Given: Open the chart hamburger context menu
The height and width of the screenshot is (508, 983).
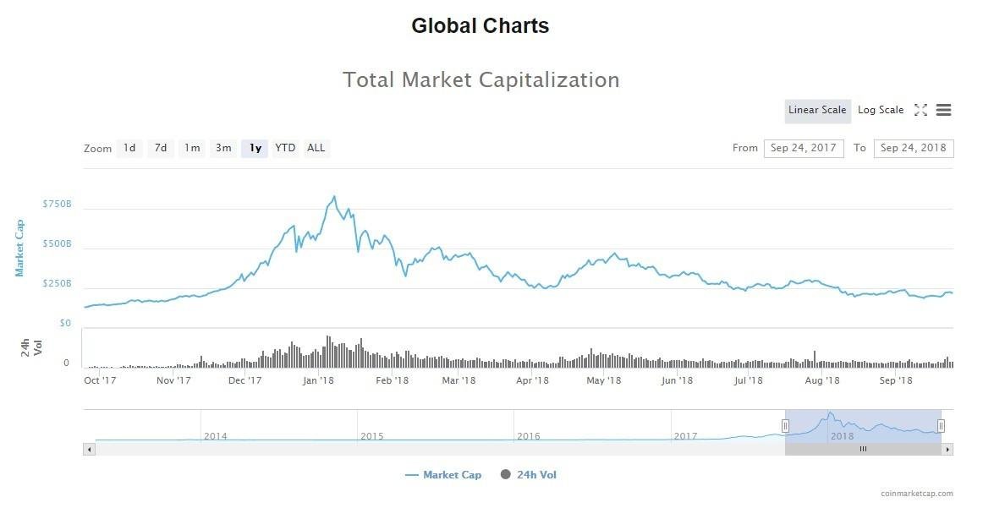Looking at the screenshot, I should [x=944, y=110].
